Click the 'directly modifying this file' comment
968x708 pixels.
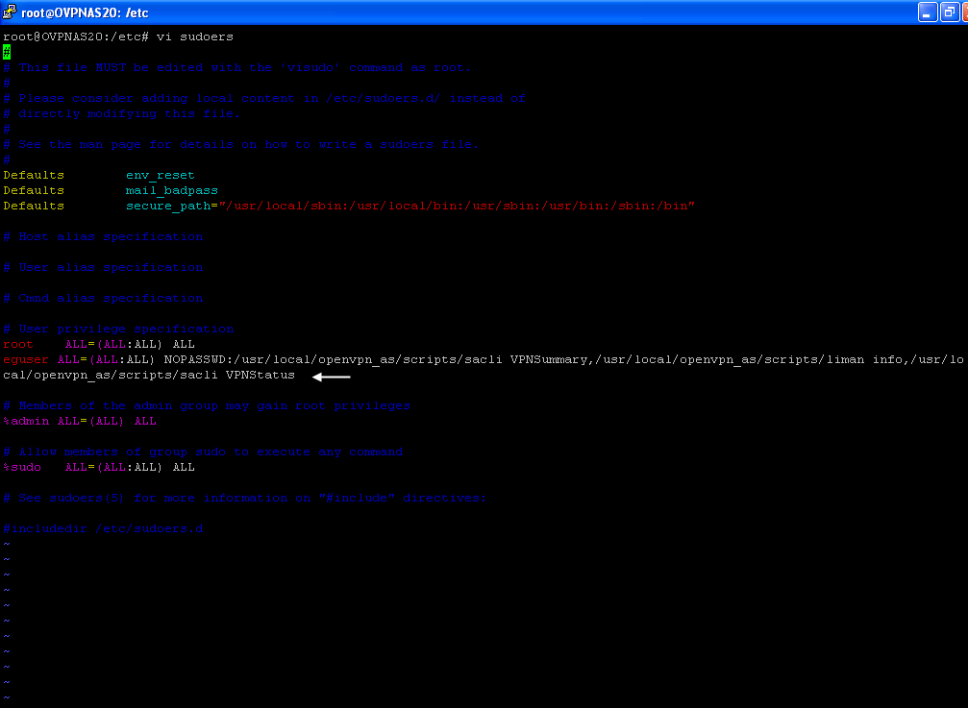pyautogui.click(x=122, y=114)
